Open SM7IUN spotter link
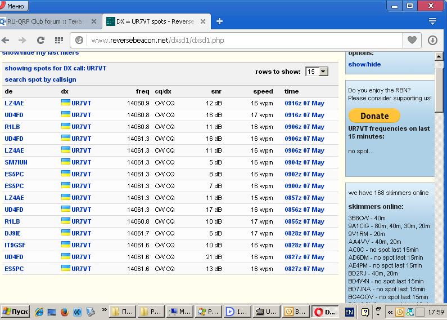This screenshot has height=320, width=447. pyautogui.click(x=16, y=162)
